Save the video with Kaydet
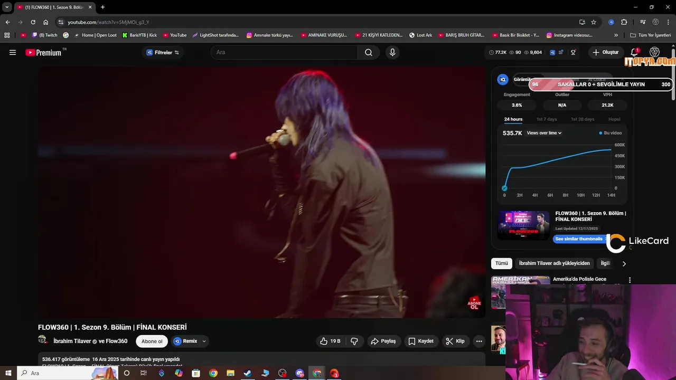676x380 pixels. click(x=421, y=341)
